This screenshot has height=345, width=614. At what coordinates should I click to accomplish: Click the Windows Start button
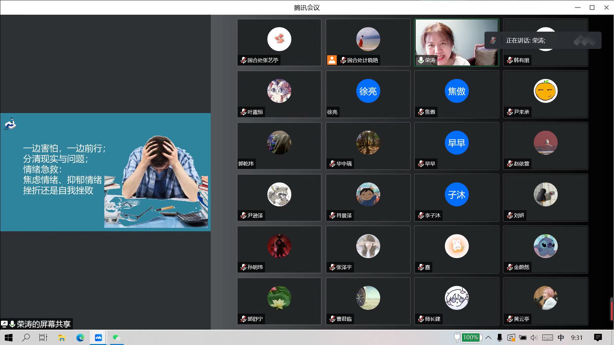point(9,338)
